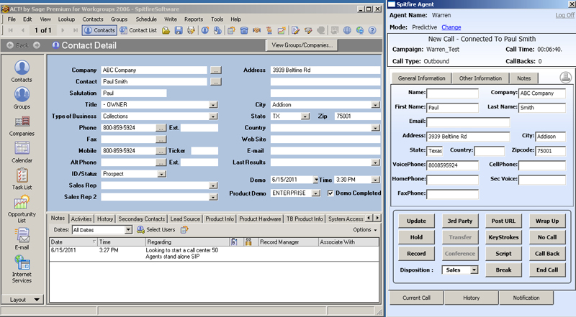Open the Dates filter All Dates dropdown
The height and width of the screenshot is (317, 576).
128,229
